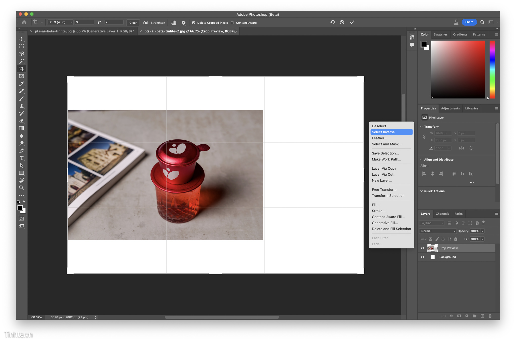The height and width of the screenshot is (341, 516).
Task: Click the Rectangular Marquee tool
Action: coord(22,46)
